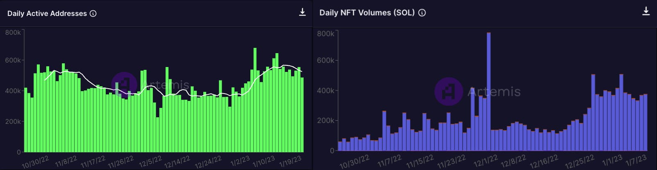Screen dimensions: 657x170
Task: Click the 12/1/22 date label
Action: coord(486,161)
